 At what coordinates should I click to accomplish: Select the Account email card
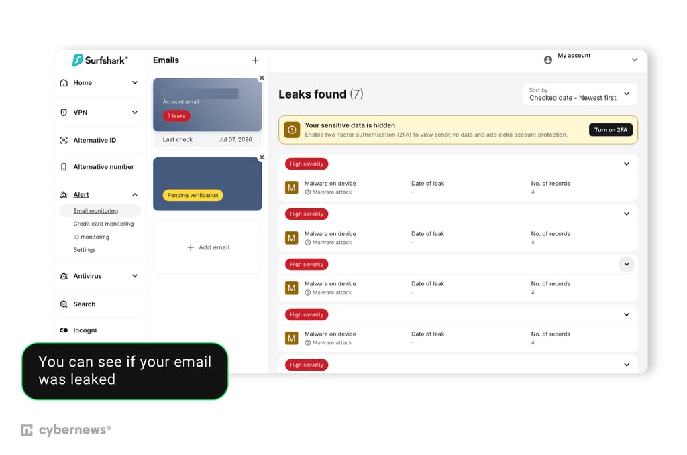point(208,105)
